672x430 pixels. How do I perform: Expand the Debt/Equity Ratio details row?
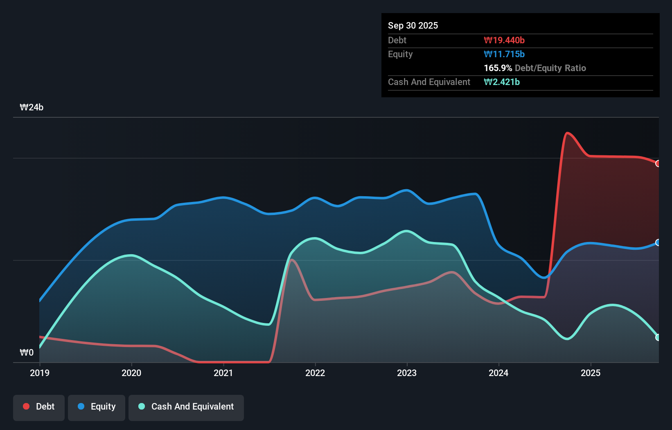(x=535, y=68)
